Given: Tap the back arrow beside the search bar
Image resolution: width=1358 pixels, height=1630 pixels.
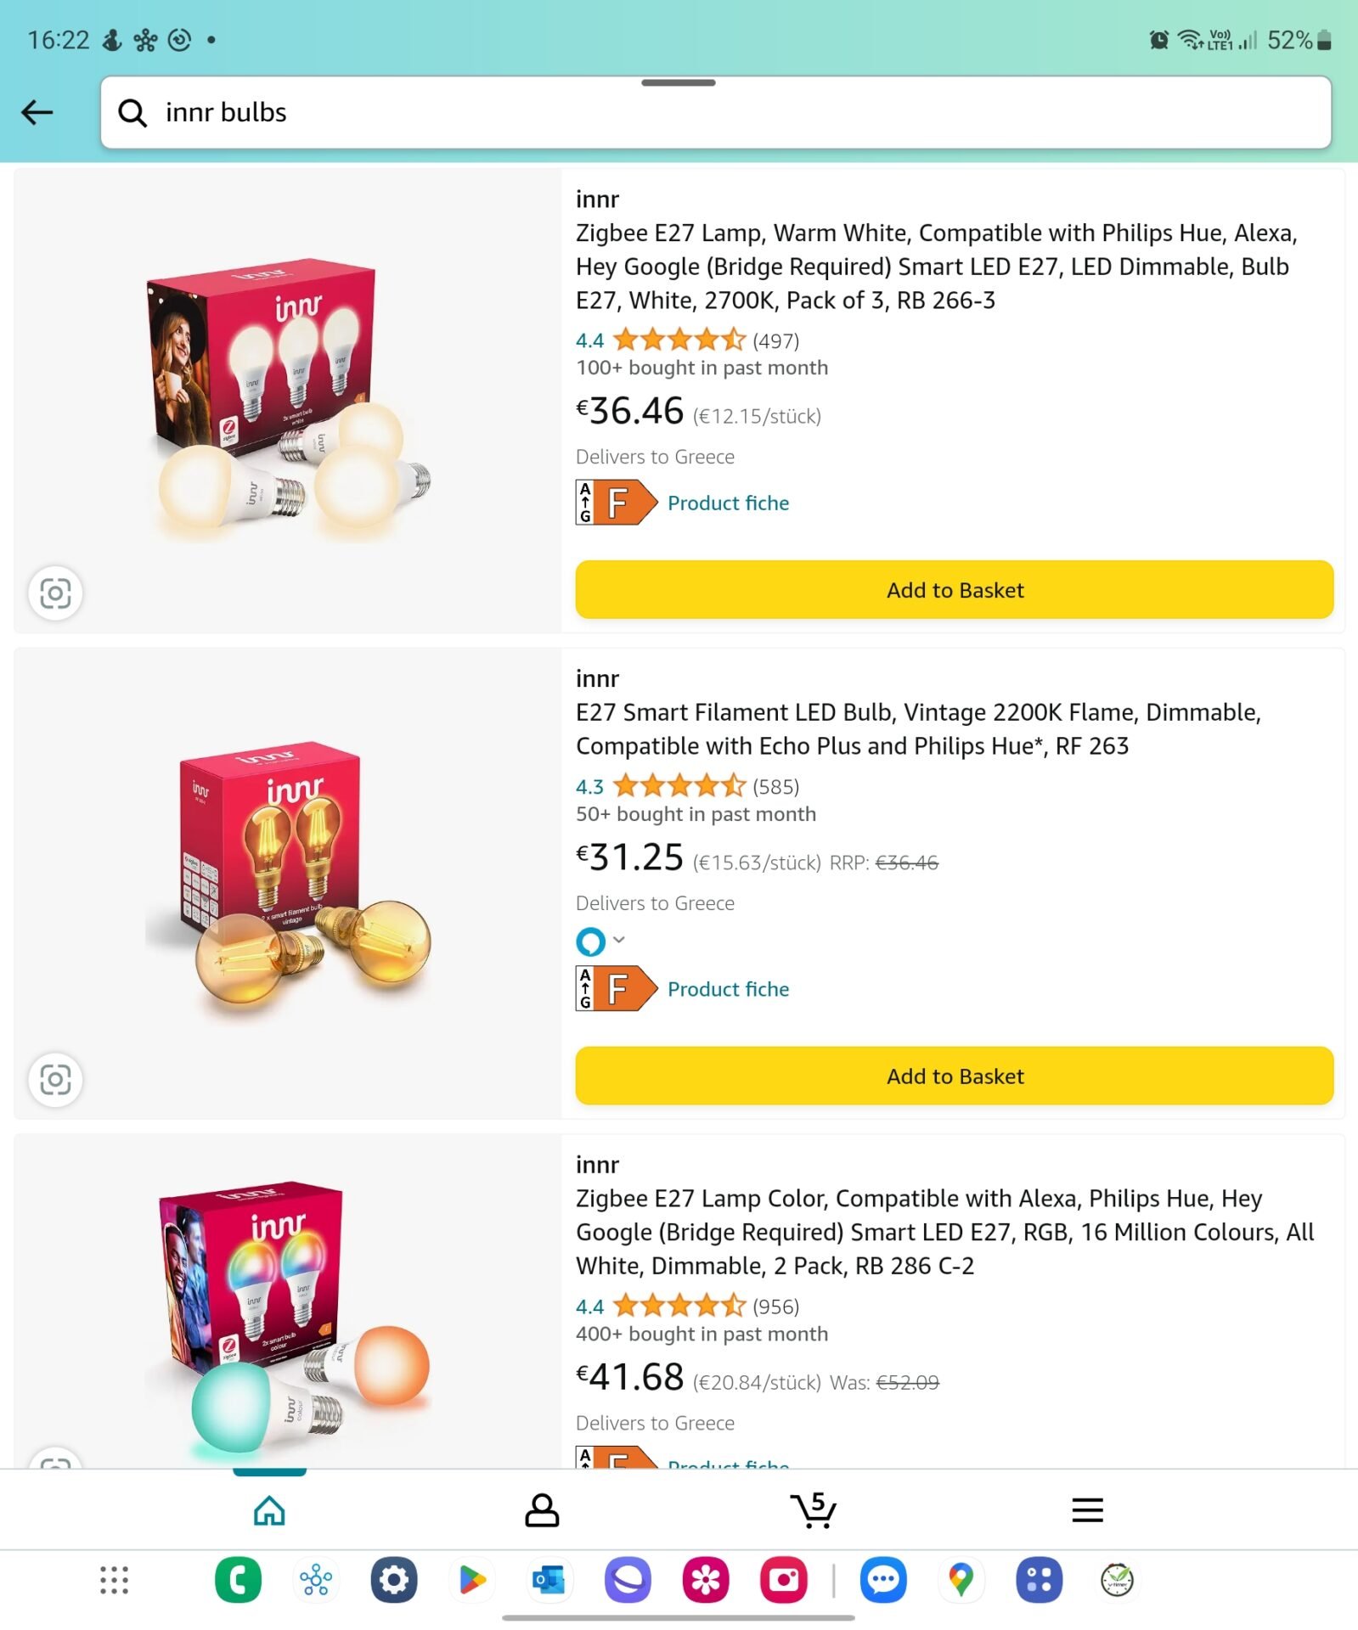Looking at the screenshot, I should click(x=37, y=112).
